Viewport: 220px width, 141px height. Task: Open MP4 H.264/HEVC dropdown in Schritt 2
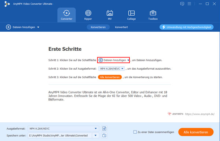[x=111, y=68]
